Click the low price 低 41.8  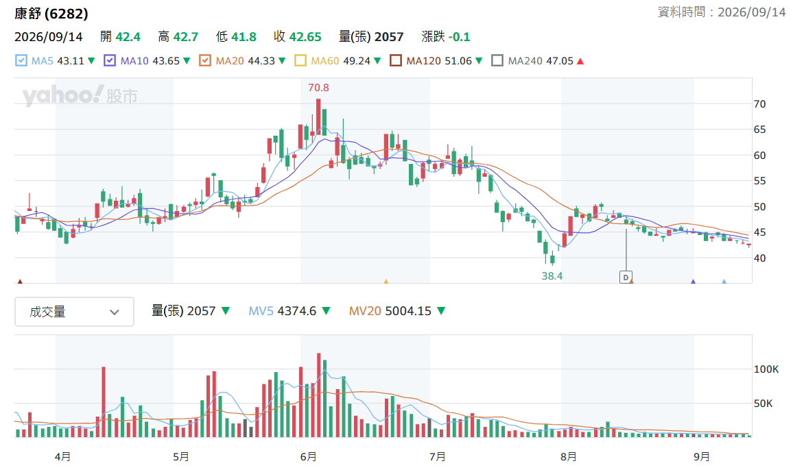236,37
